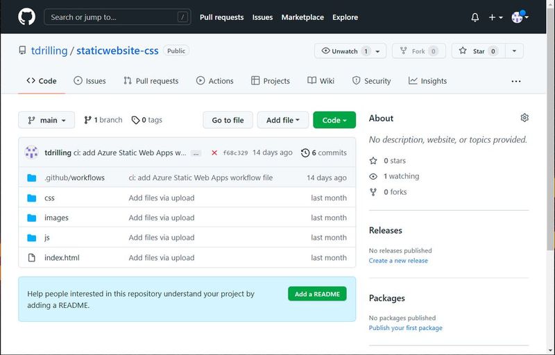
Task: View the 0 tags link
Action: coord(147,120)
